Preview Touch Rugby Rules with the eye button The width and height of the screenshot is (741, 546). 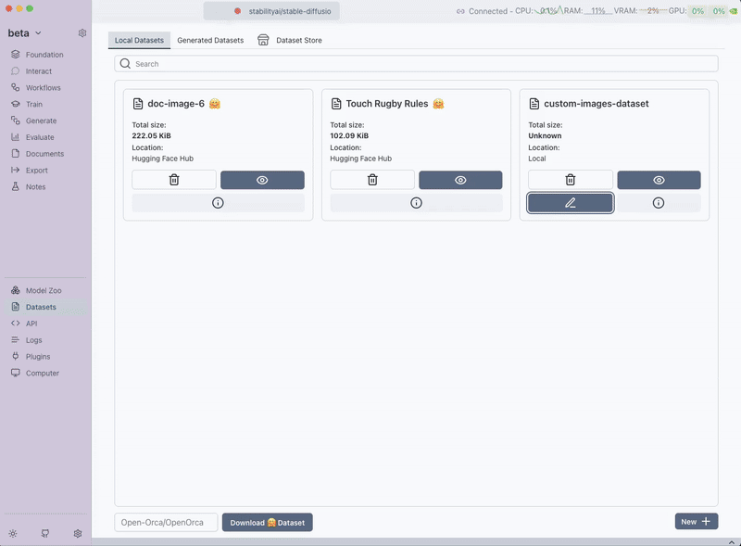coord(460,180)
